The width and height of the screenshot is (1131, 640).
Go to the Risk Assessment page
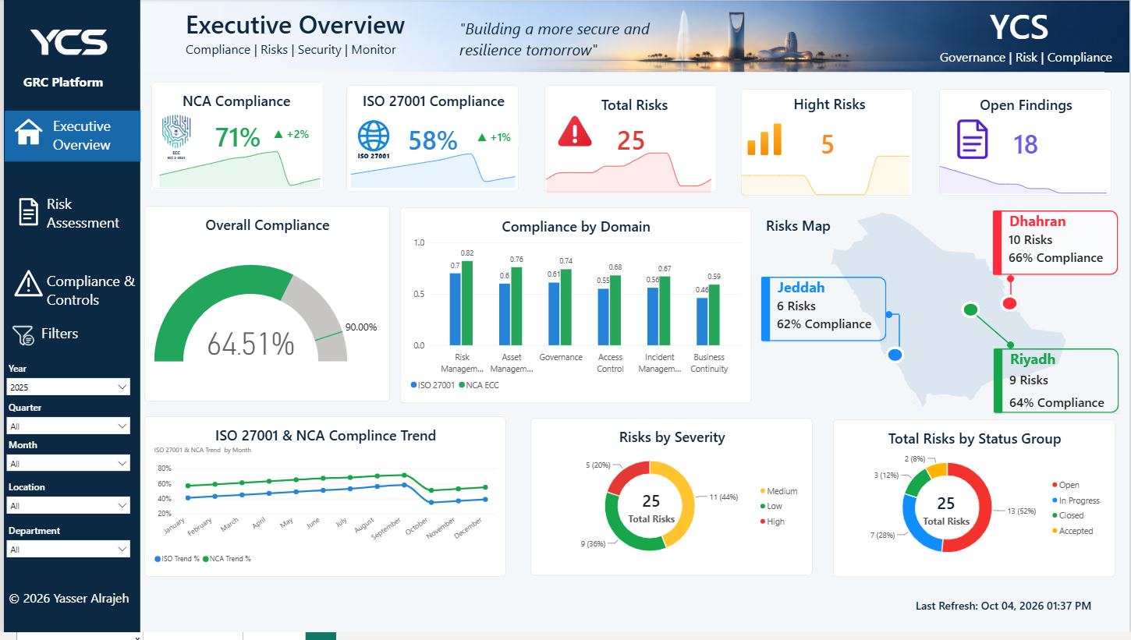[72, 214]
